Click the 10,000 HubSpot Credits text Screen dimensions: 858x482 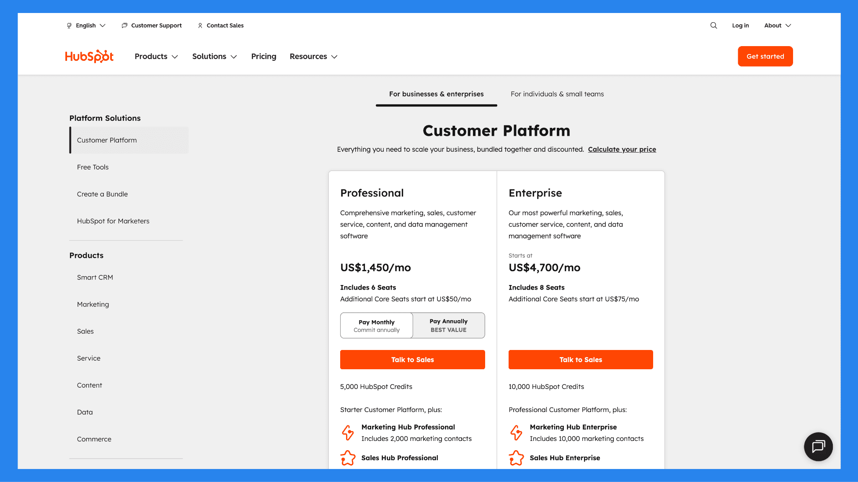pos(546,387)
